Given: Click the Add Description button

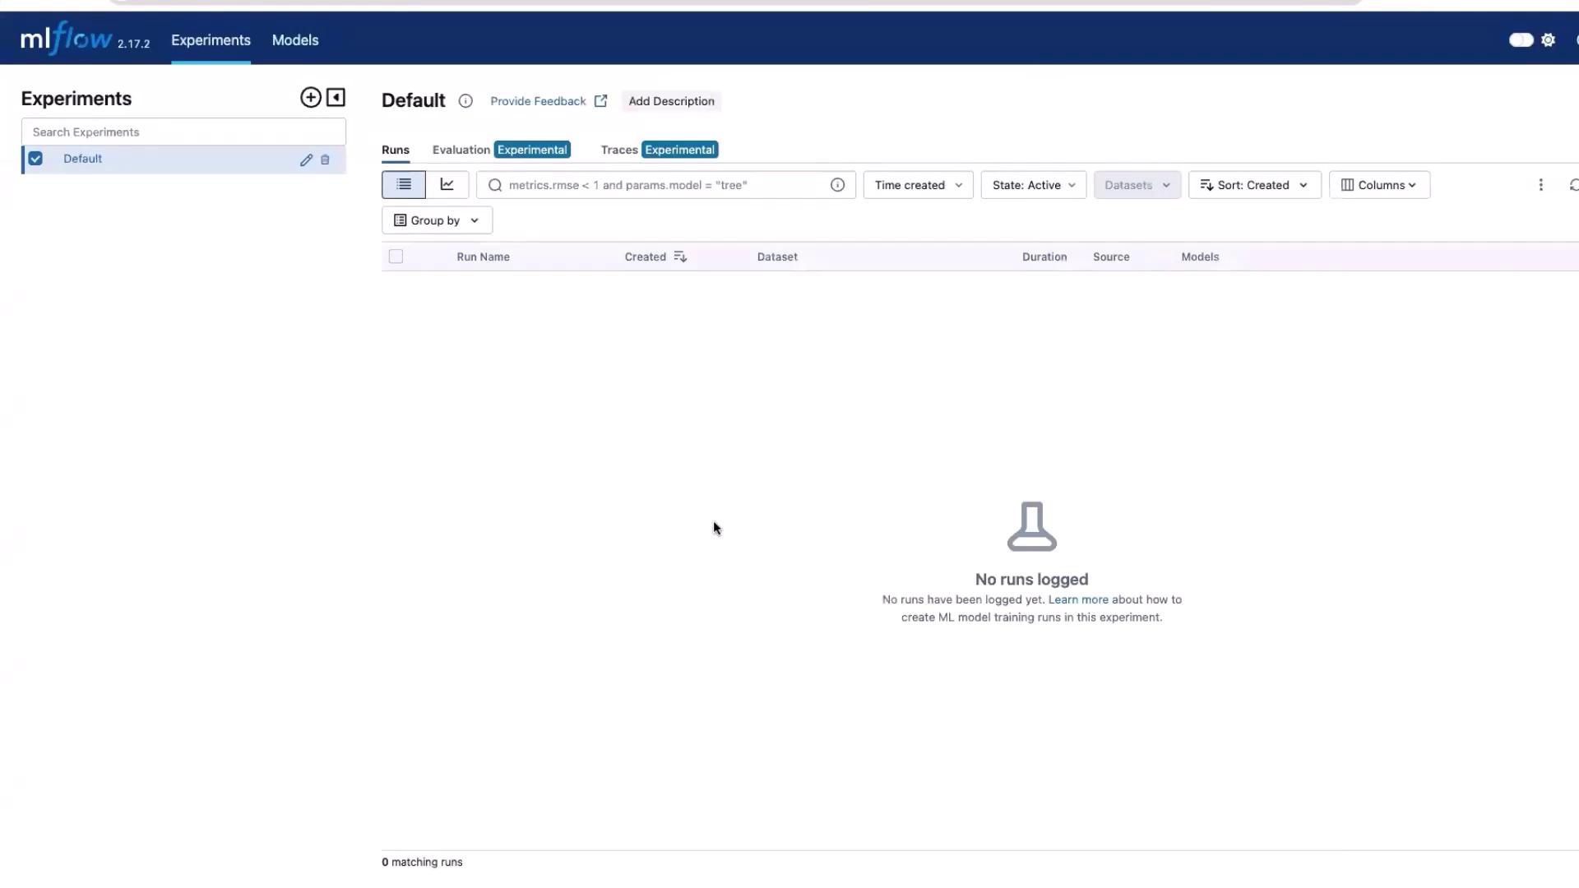Looking at the screenshot, I should click(671, 101).
